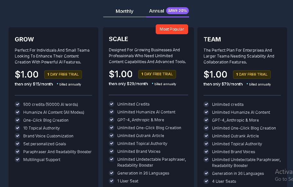The image size is (293, 187).
Task: Click check icon next to TEAM Unlimited Undetectable Paraphraser
Action: click(206, 159)
